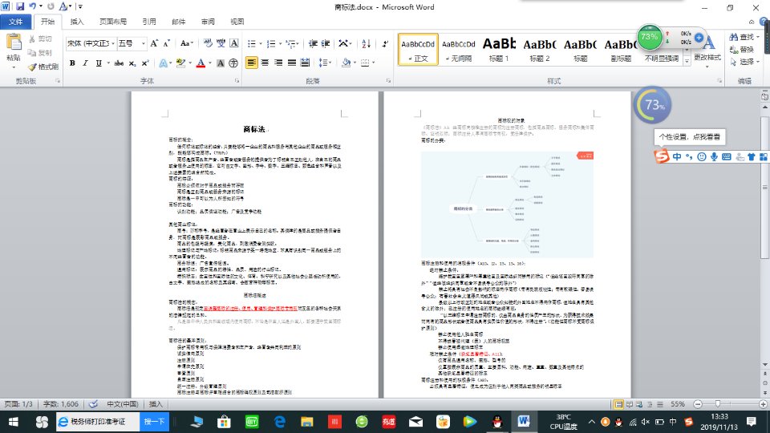The width and height of the screenshot is (770, 433).
Task: Click the Grow Font icon
Action: pos(154,43)
